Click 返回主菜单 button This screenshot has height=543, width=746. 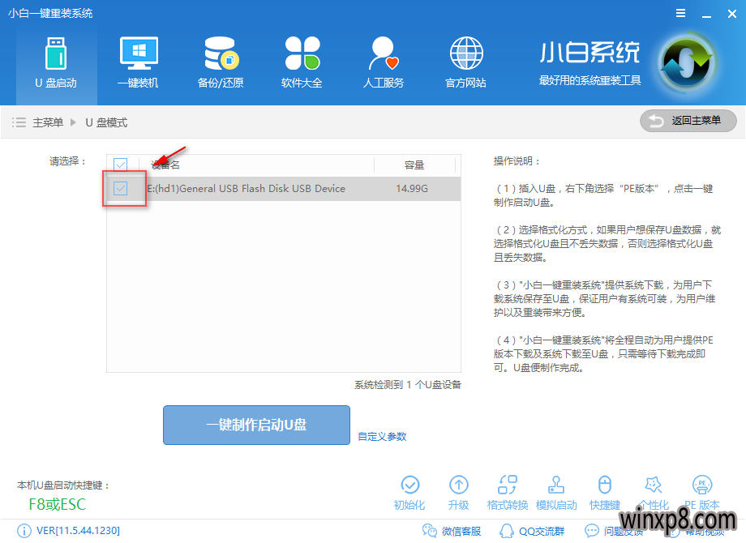(x=688, y=121)
